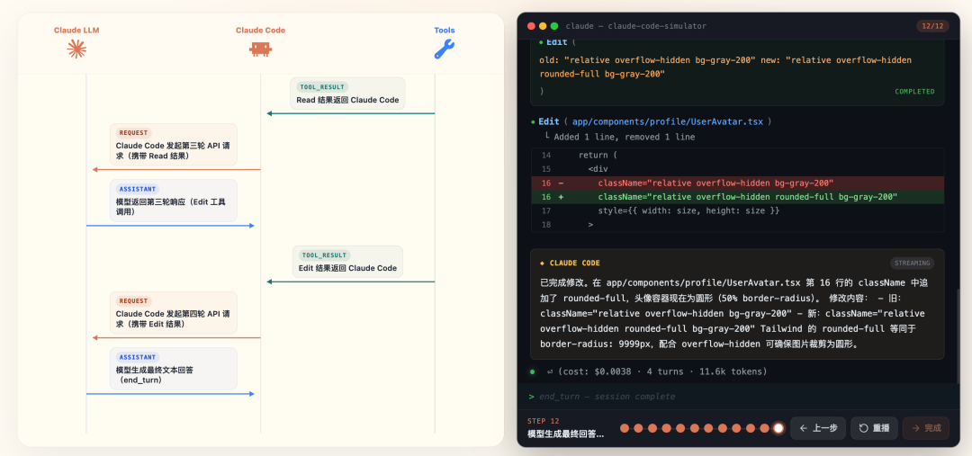The height and width of the screenshot is (456, 972).
Task: Click the Claude Code robot icon
Action: click(260, 49)
